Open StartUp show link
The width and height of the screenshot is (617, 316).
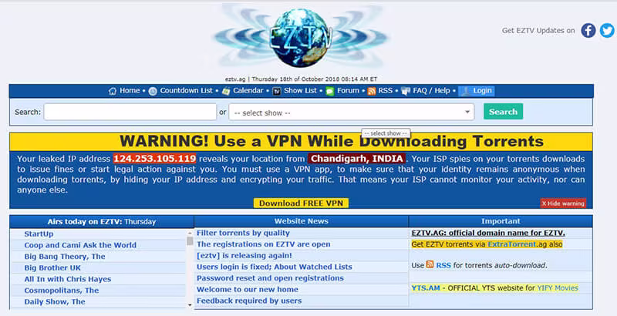39,234
